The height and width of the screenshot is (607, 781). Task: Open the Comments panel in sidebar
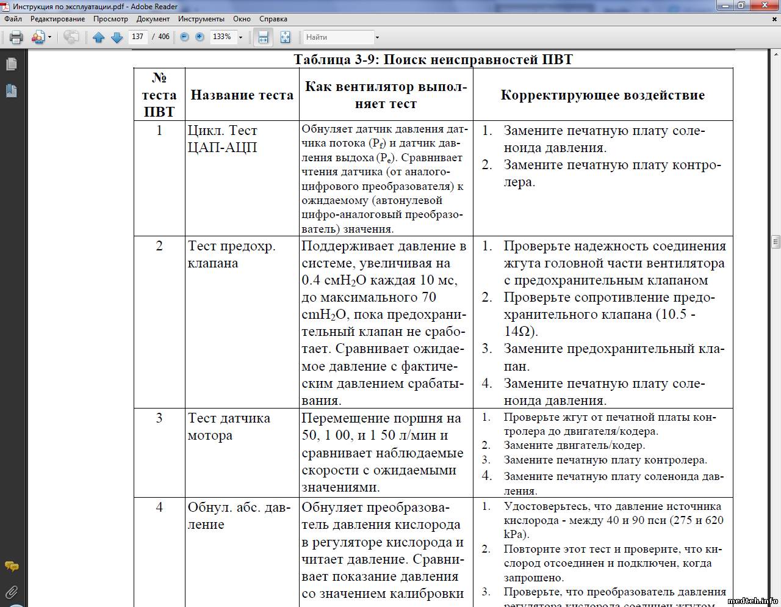click(x=11, y=566)
